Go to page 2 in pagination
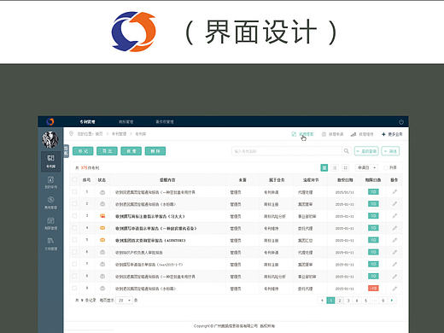The width and height of the screenshot is (444, 333). (x=340, y=301)
